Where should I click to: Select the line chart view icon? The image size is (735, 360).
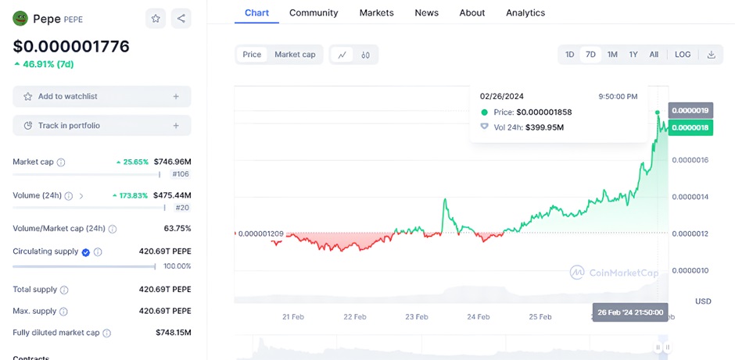342,55
